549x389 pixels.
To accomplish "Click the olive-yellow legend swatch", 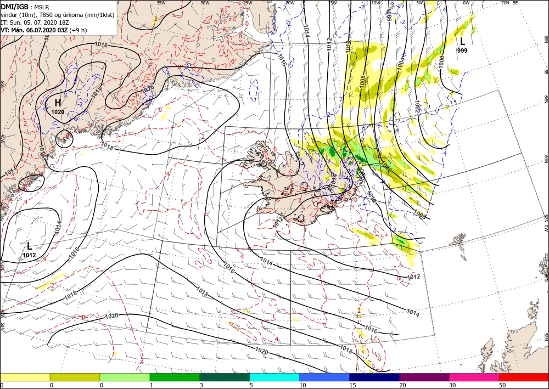I will coord(75,377).
